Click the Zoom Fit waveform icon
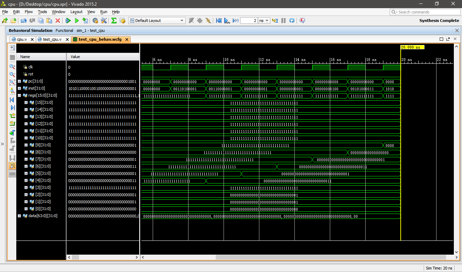Screen dimensions: 462x272 tap(12, 82)
